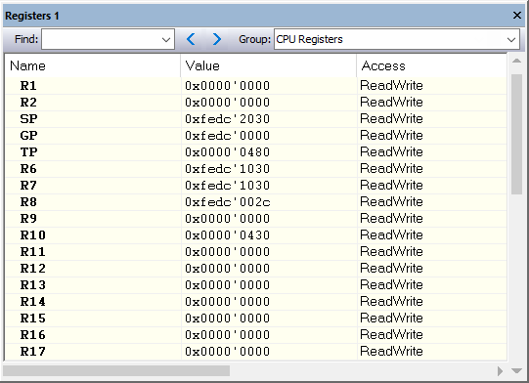Select the R15 register name
Viewport: 529px width, 383px height.
coord(32,319)
